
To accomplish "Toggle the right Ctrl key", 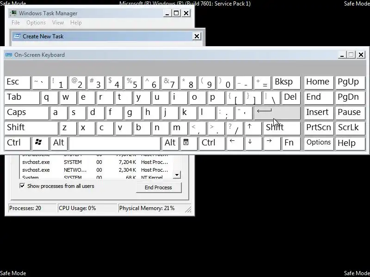I will point(212,144).
